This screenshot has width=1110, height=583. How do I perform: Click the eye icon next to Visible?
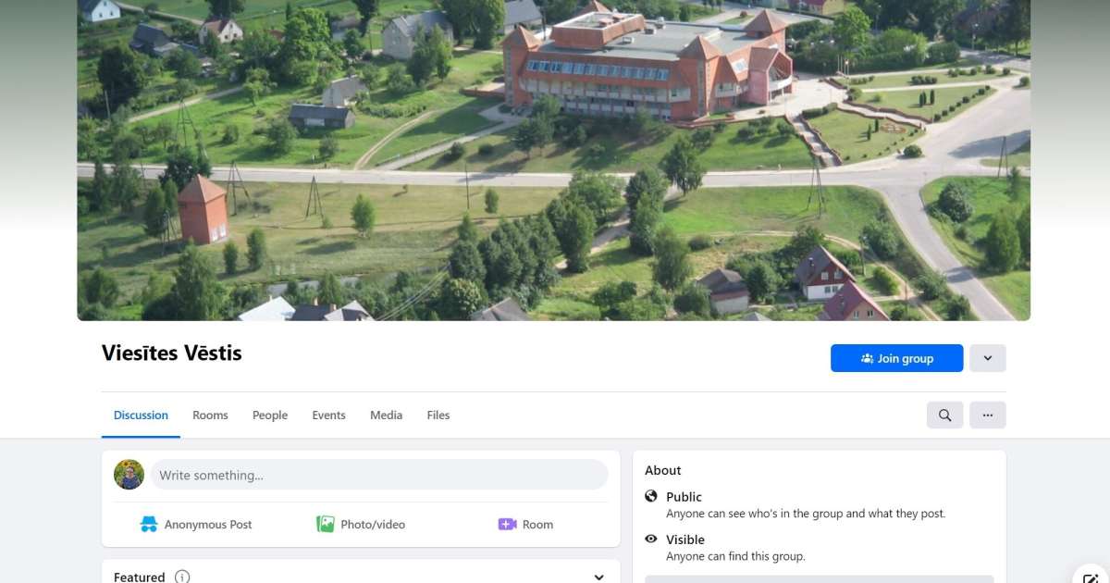[651, 540]
